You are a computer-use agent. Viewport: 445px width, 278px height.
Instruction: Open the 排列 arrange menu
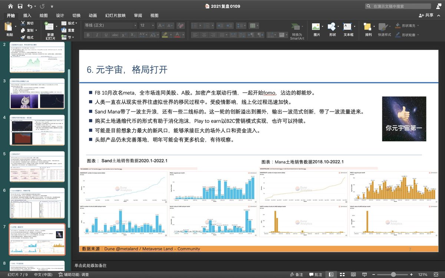point(368,30)
